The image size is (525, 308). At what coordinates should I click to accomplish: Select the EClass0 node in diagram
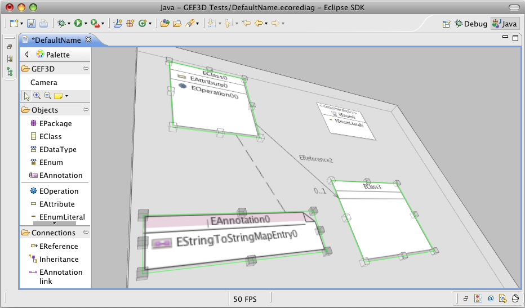point(214,100)
